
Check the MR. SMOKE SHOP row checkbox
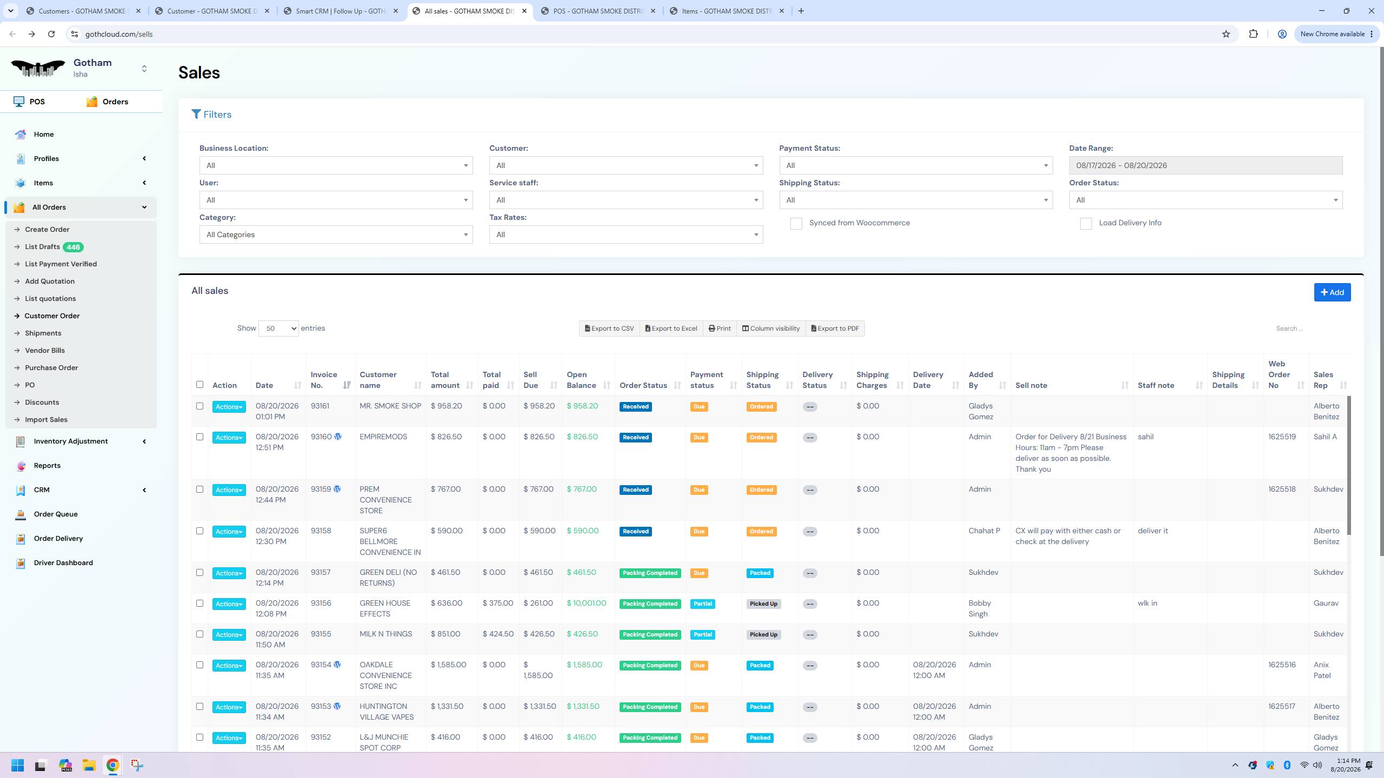click(x=199, y=406)
